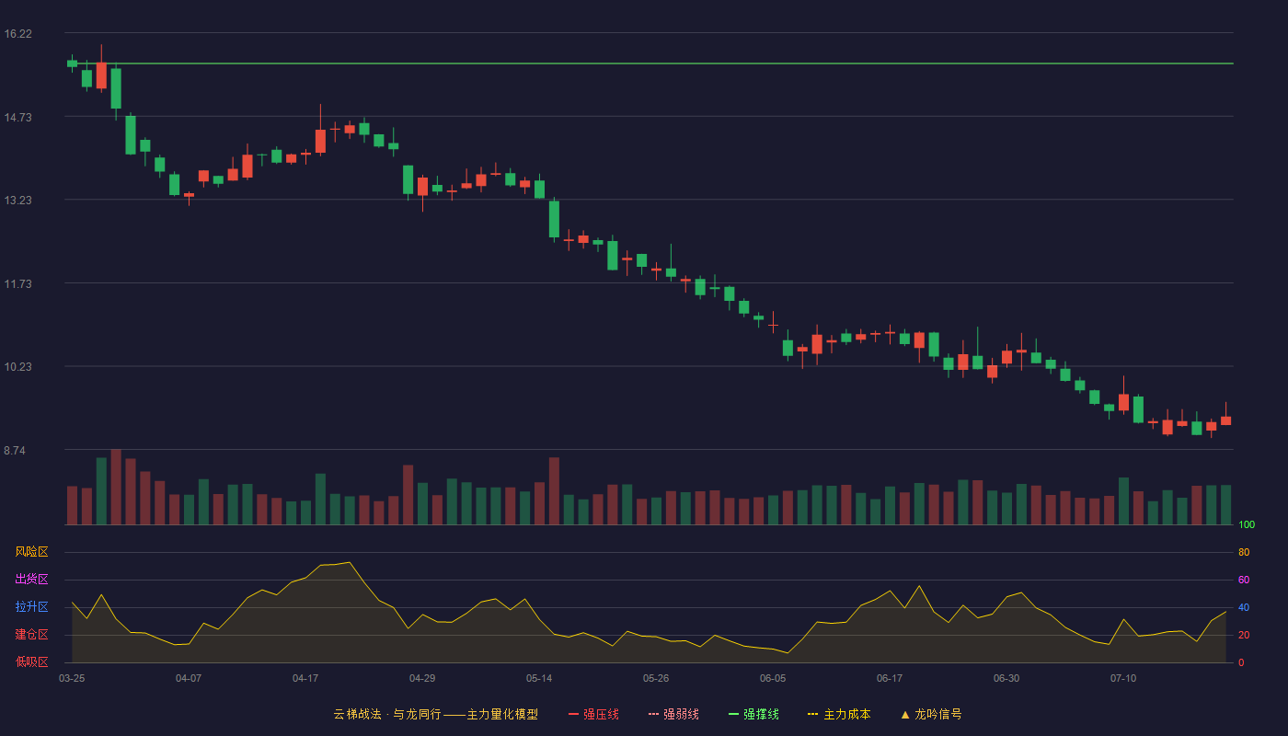Click the 14.73 price axis label
Viewport: 1288px width, 736px height.
tap(17, 118)
